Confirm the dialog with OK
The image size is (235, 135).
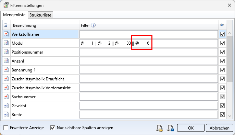190,128
